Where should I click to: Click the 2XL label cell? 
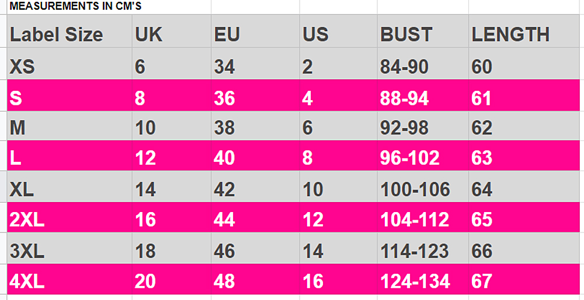tap(27, 220)
